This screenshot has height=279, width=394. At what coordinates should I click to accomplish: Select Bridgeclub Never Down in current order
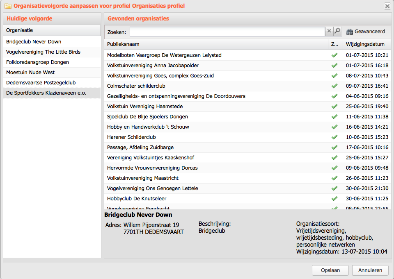pos(52,42)
